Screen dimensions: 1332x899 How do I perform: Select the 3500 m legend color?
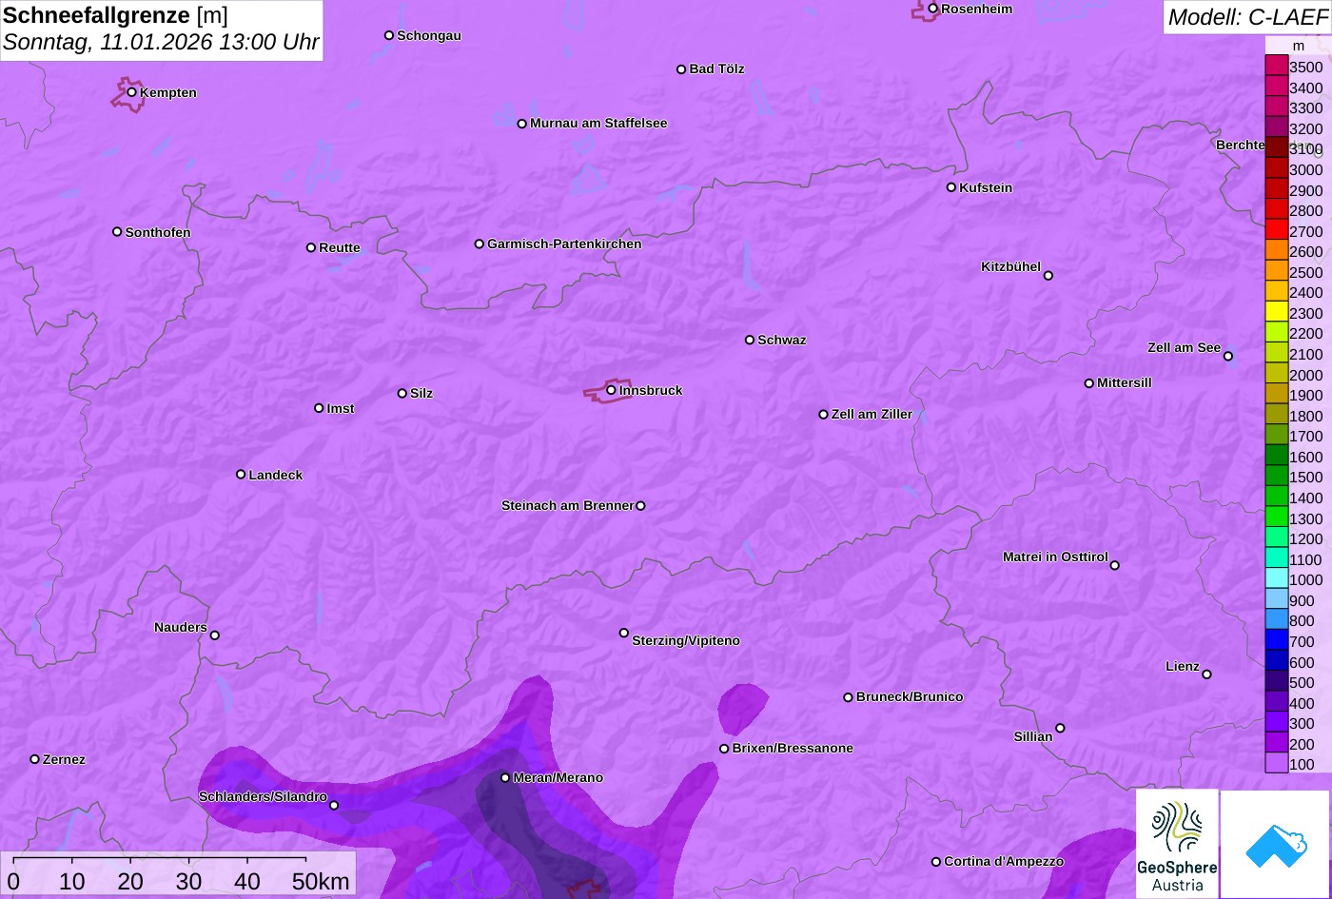click(x=1276, y=66)
